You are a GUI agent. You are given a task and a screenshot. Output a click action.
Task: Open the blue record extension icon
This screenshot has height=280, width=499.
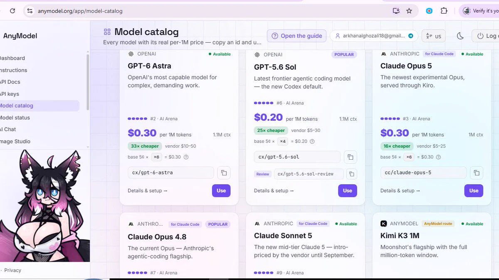click(429, 11)
